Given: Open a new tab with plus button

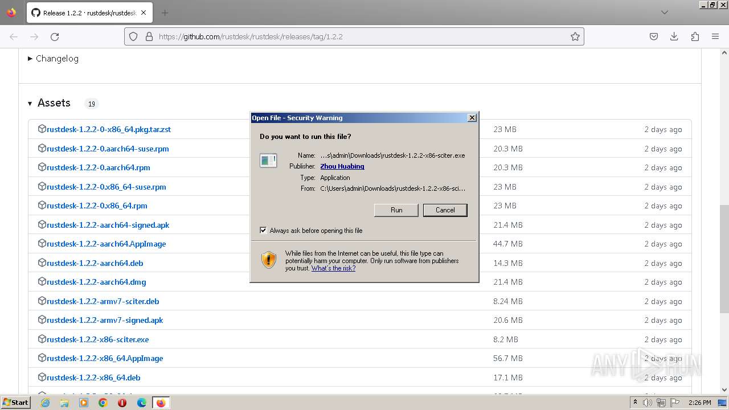Looking at the screenshot, I should click(x=165, y=13).
